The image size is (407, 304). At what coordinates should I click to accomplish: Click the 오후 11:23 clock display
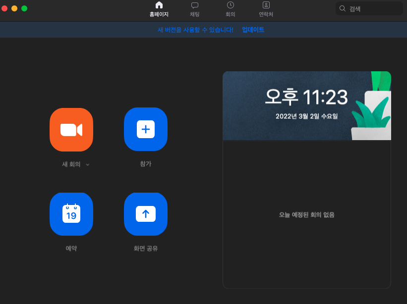306,97
